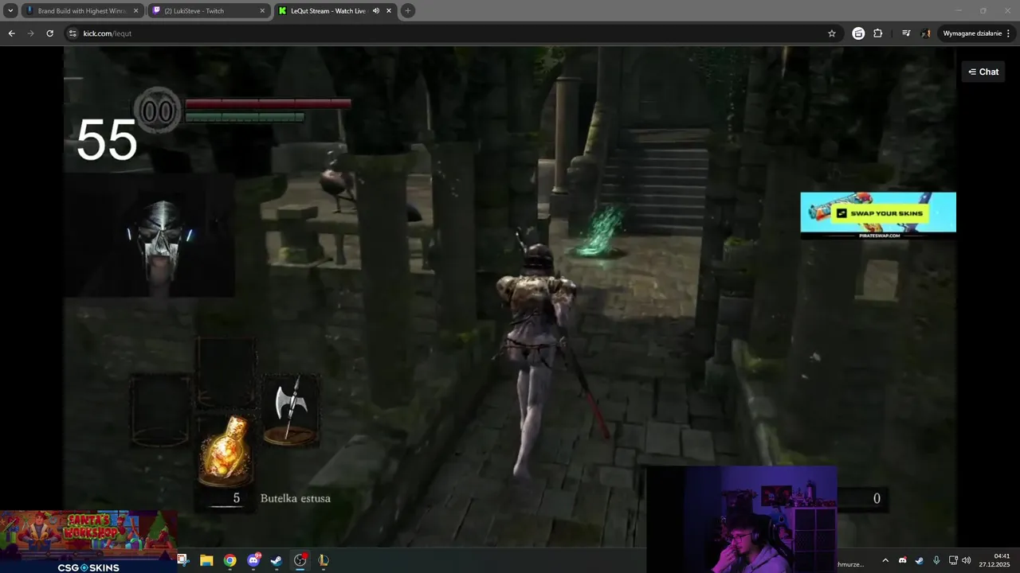1020x573 pixels.
Task: Open the weather widget in the taskbar
Action: [850, 564]
